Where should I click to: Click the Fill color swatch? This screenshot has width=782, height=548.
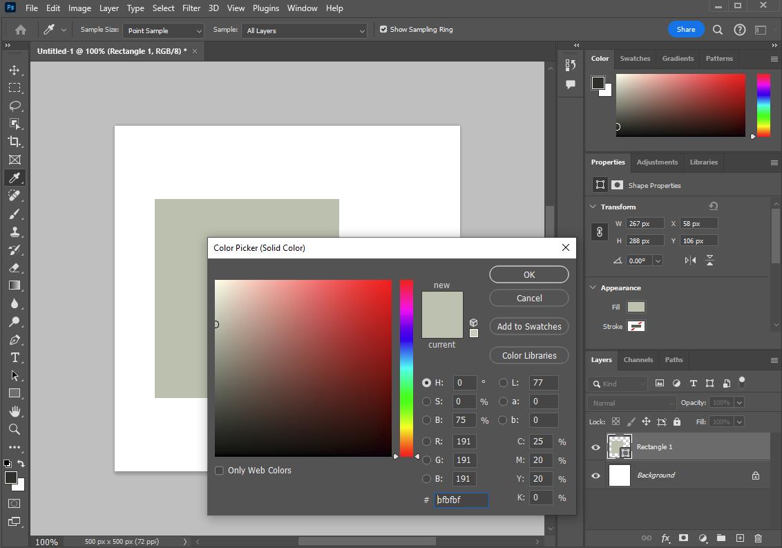(636, 306)
